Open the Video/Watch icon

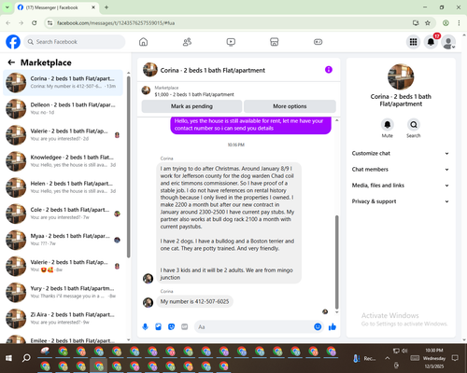coord(231,42)
